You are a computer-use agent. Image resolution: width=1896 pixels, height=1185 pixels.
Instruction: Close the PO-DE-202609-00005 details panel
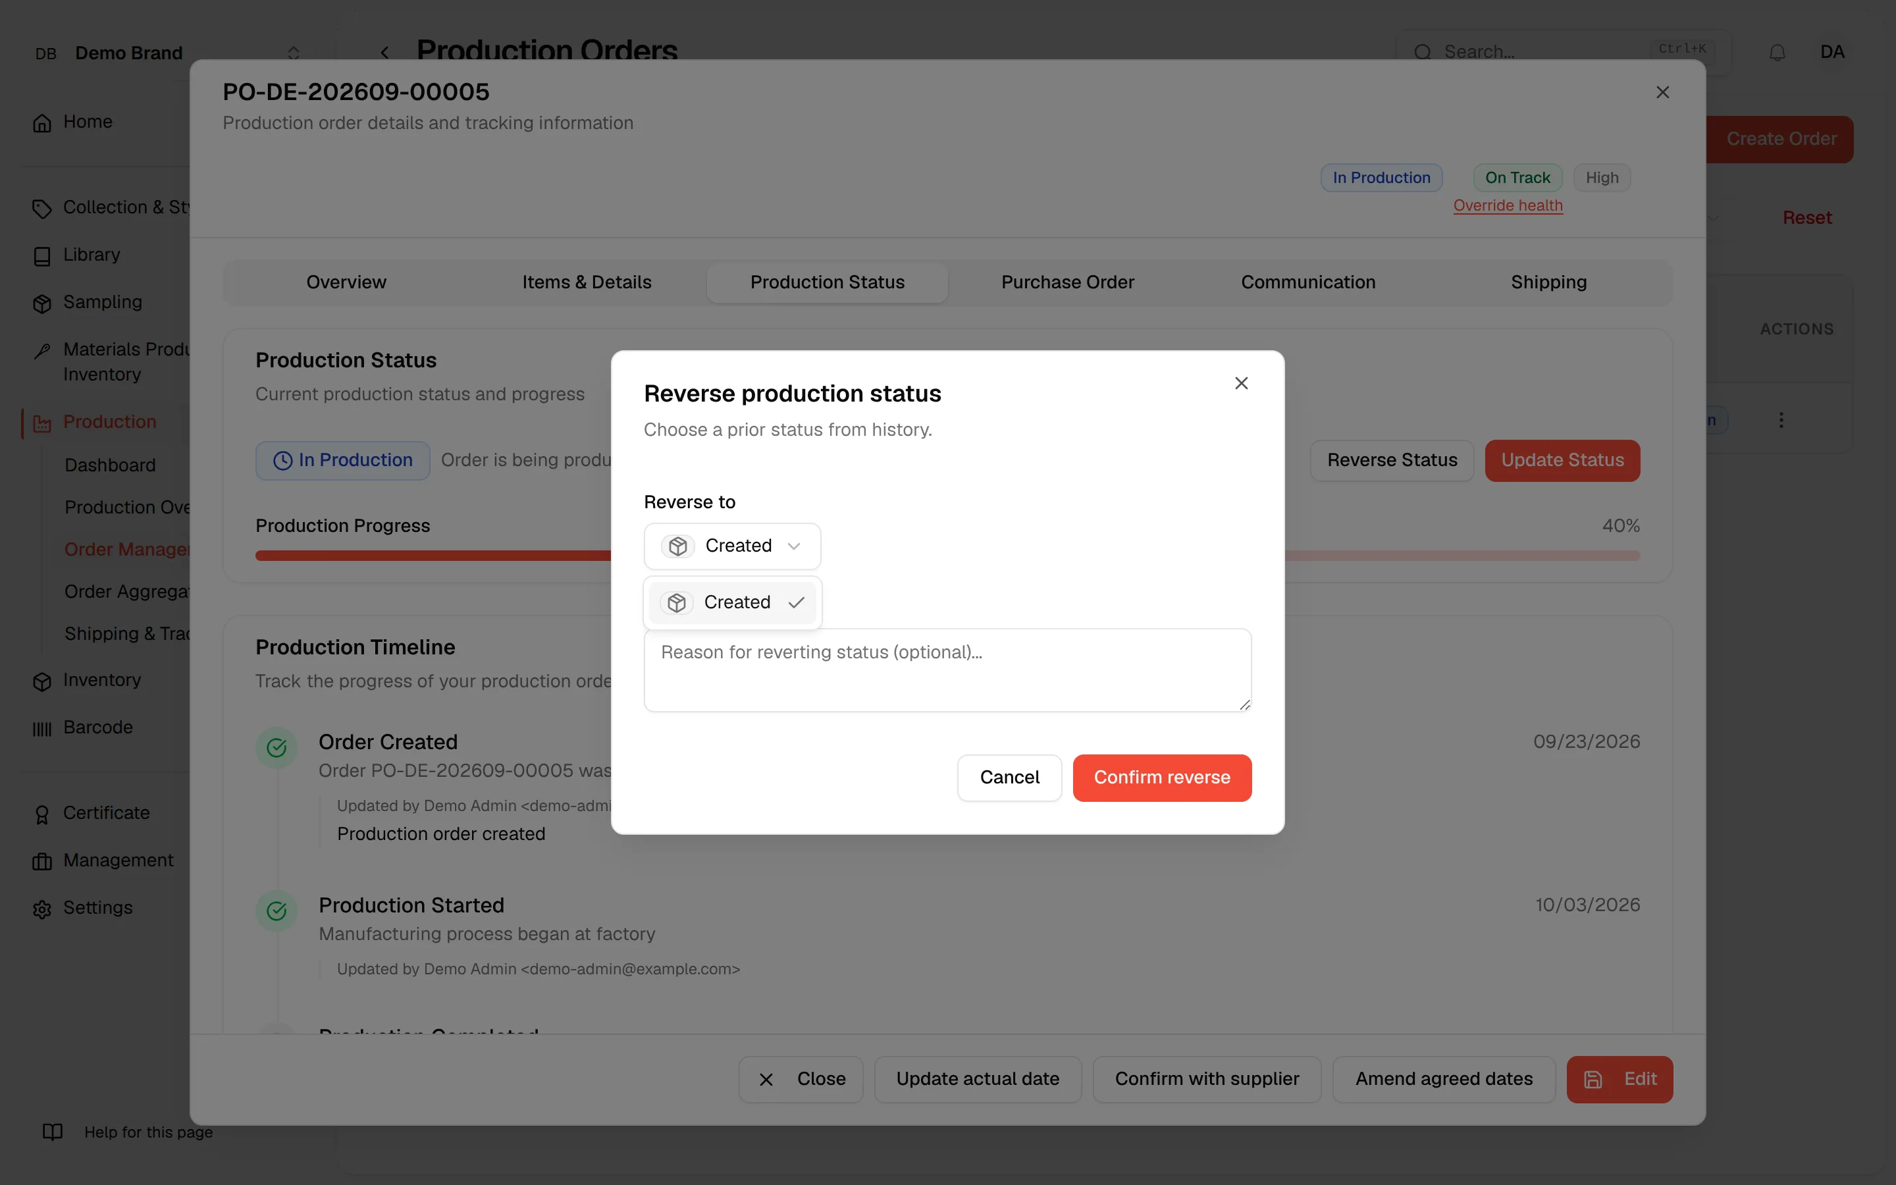tap(1662, 92)
